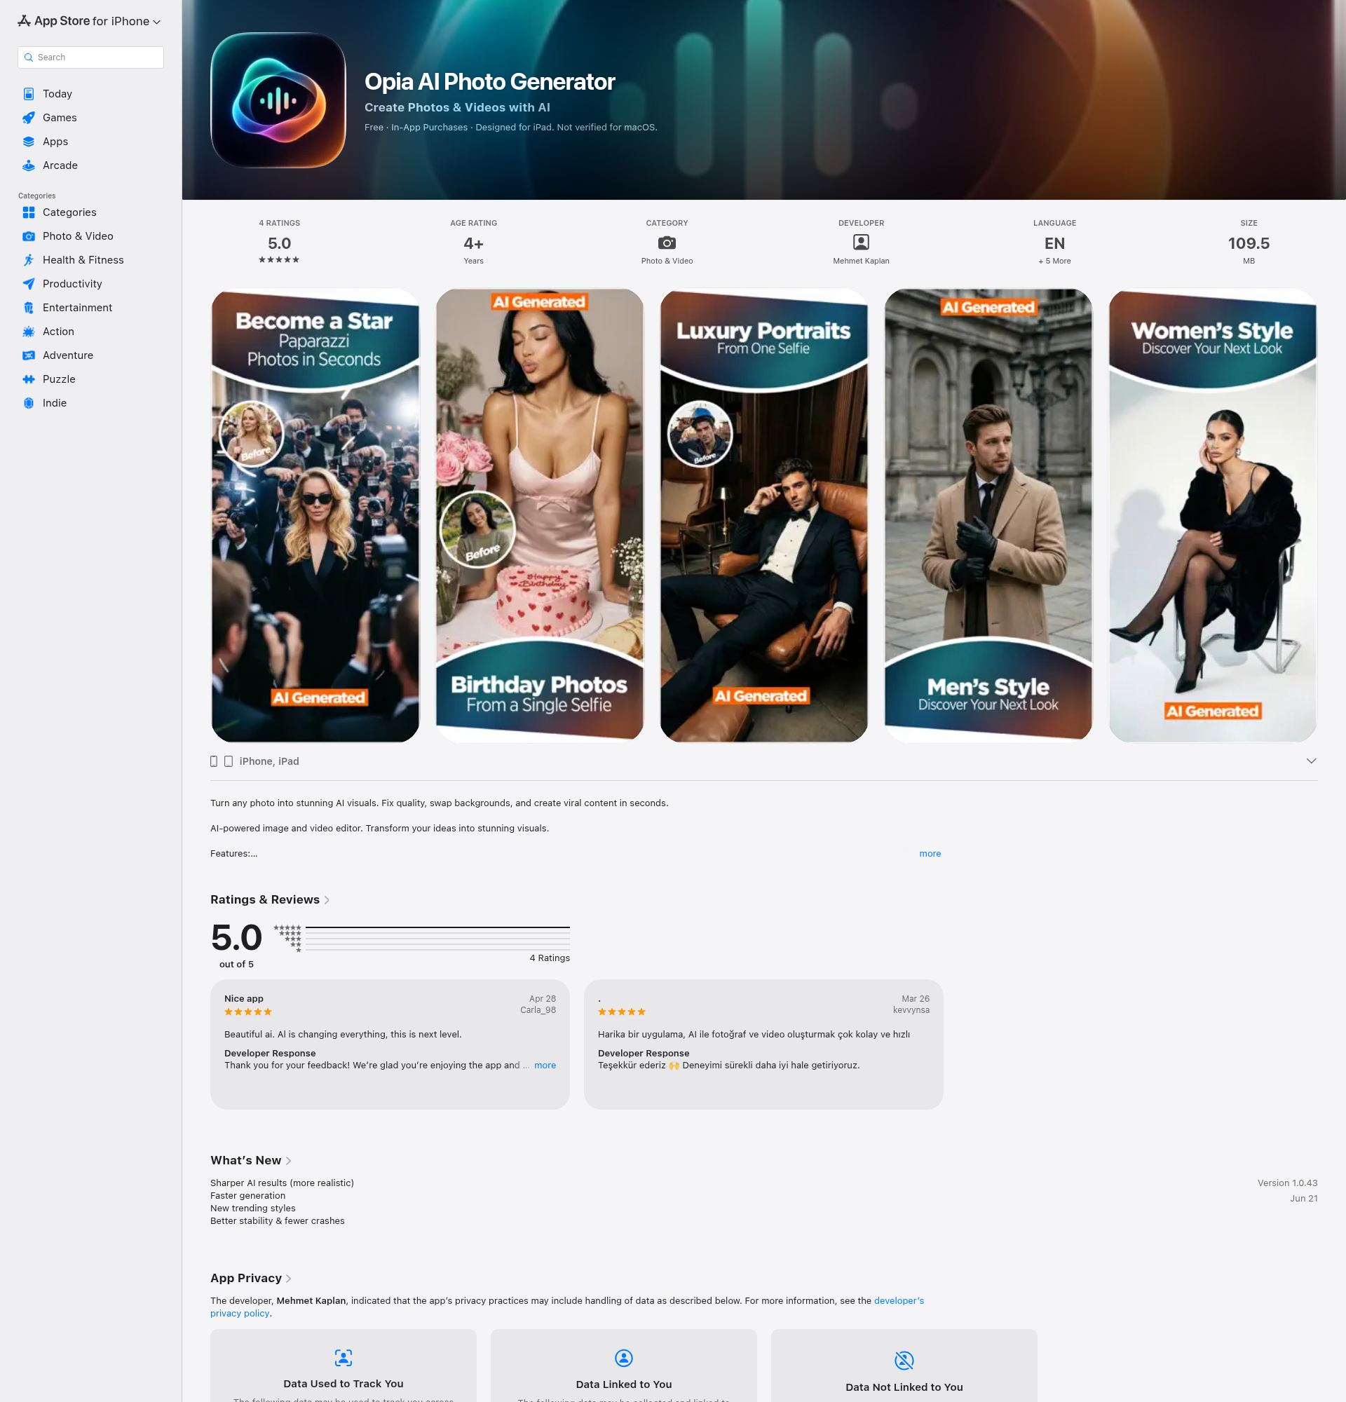Screen dimensions: 1346x1402
Task: Expand developer response with more link
Action: click(x=545, y=1065)
